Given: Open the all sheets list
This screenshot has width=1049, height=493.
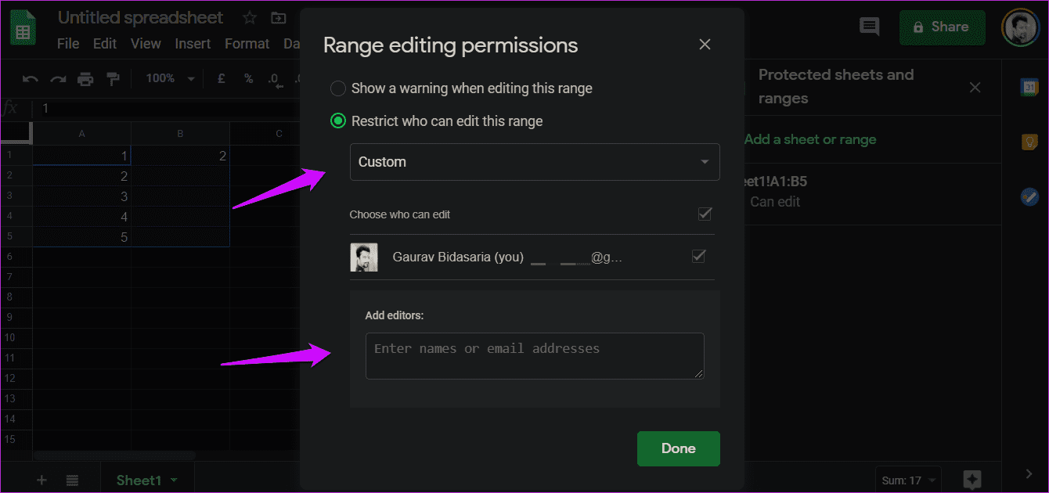Looking at the screenshot, I should (72, 480).
